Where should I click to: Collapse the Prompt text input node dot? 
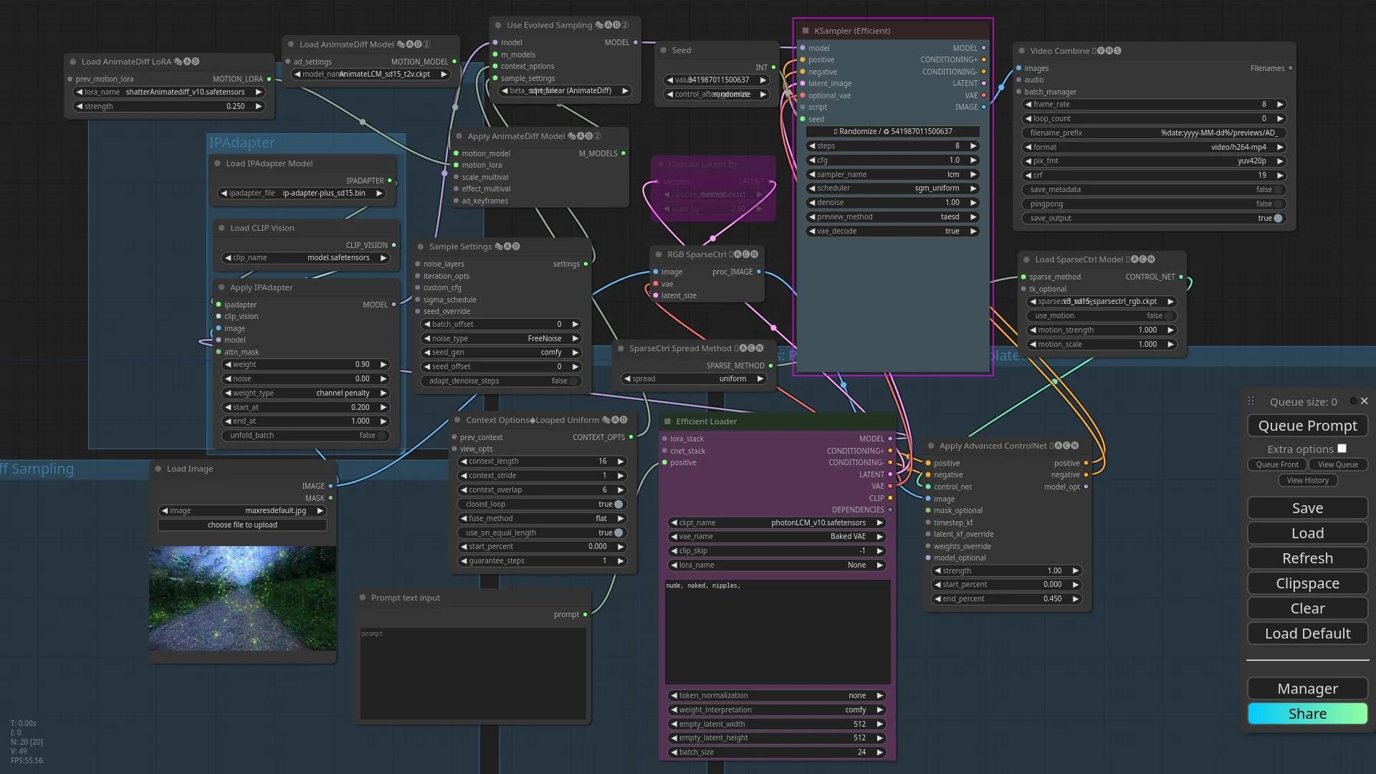(363, 598)
